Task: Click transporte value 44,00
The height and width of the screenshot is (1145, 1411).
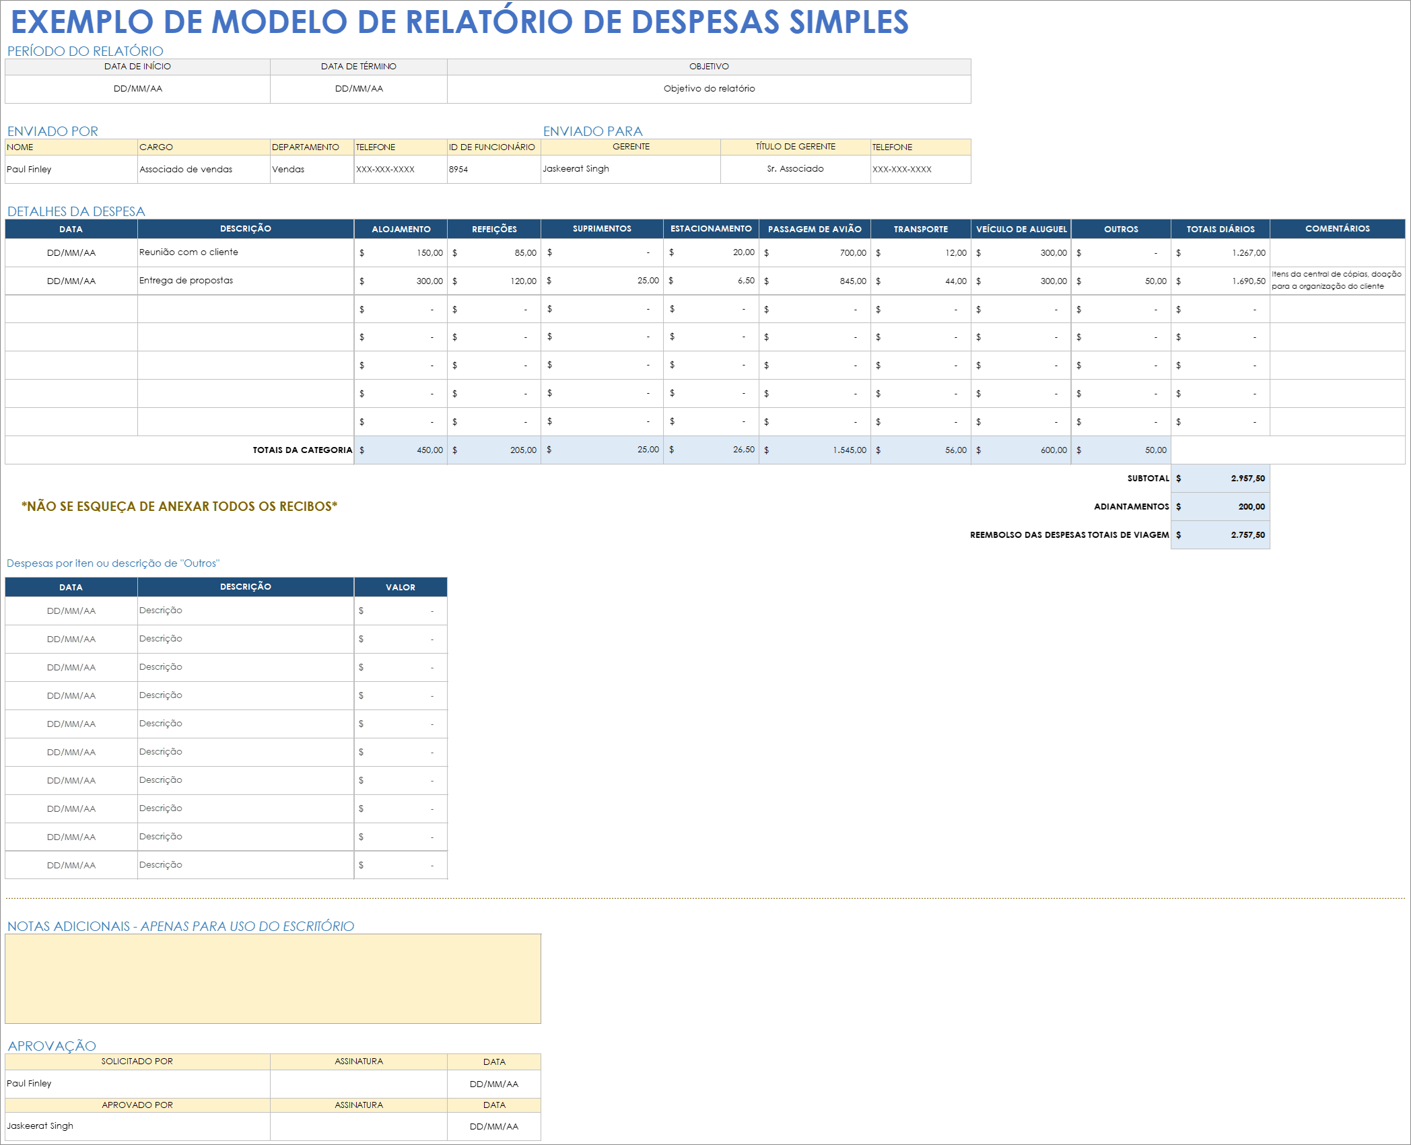Action: click(x=920, y=281)
